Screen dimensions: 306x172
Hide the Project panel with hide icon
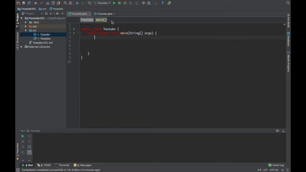click(x=63, y=14)
